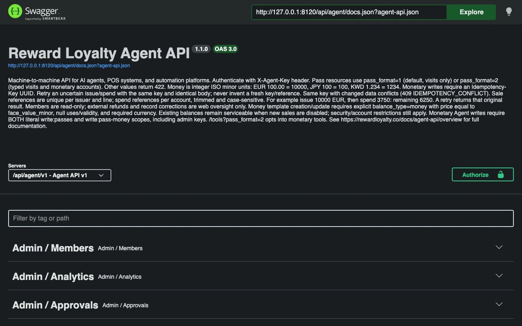
Task: Open the Servers dropdown
Action: 60,175
